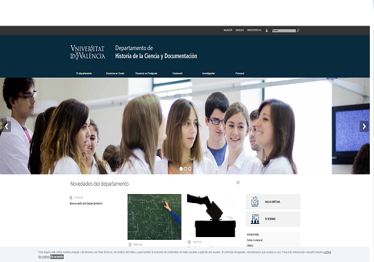The width and height of the screenshot is (374, 262).
Task: Open the El departamento menu
Action: coord(84,73)
